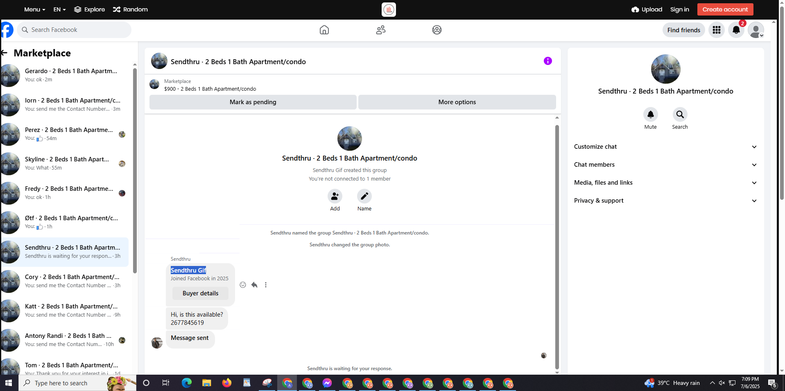This screenshot has width=785, height=391.
Task: Click Create account button
Action: (x=725, y=9)
